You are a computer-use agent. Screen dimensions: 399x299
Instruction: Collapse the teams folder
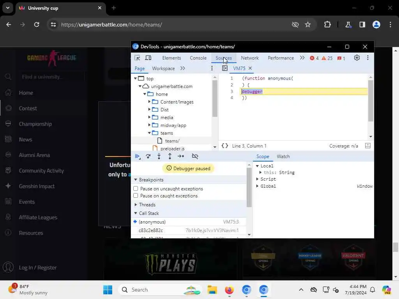coord(149,133)
